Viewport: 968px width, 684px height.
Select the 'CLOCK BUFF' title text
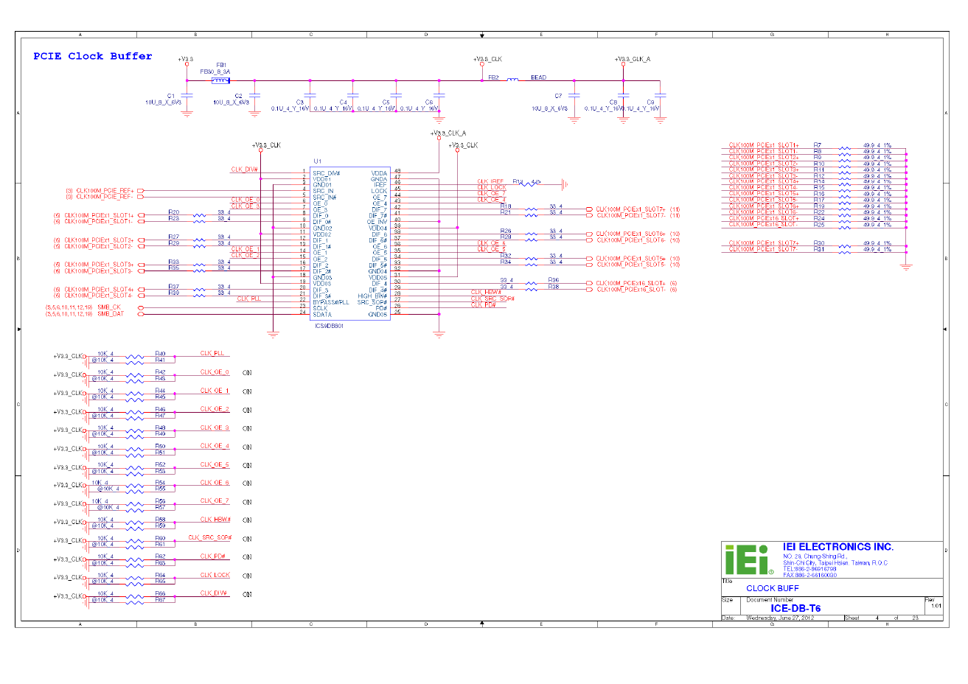(x=773, y=588)
